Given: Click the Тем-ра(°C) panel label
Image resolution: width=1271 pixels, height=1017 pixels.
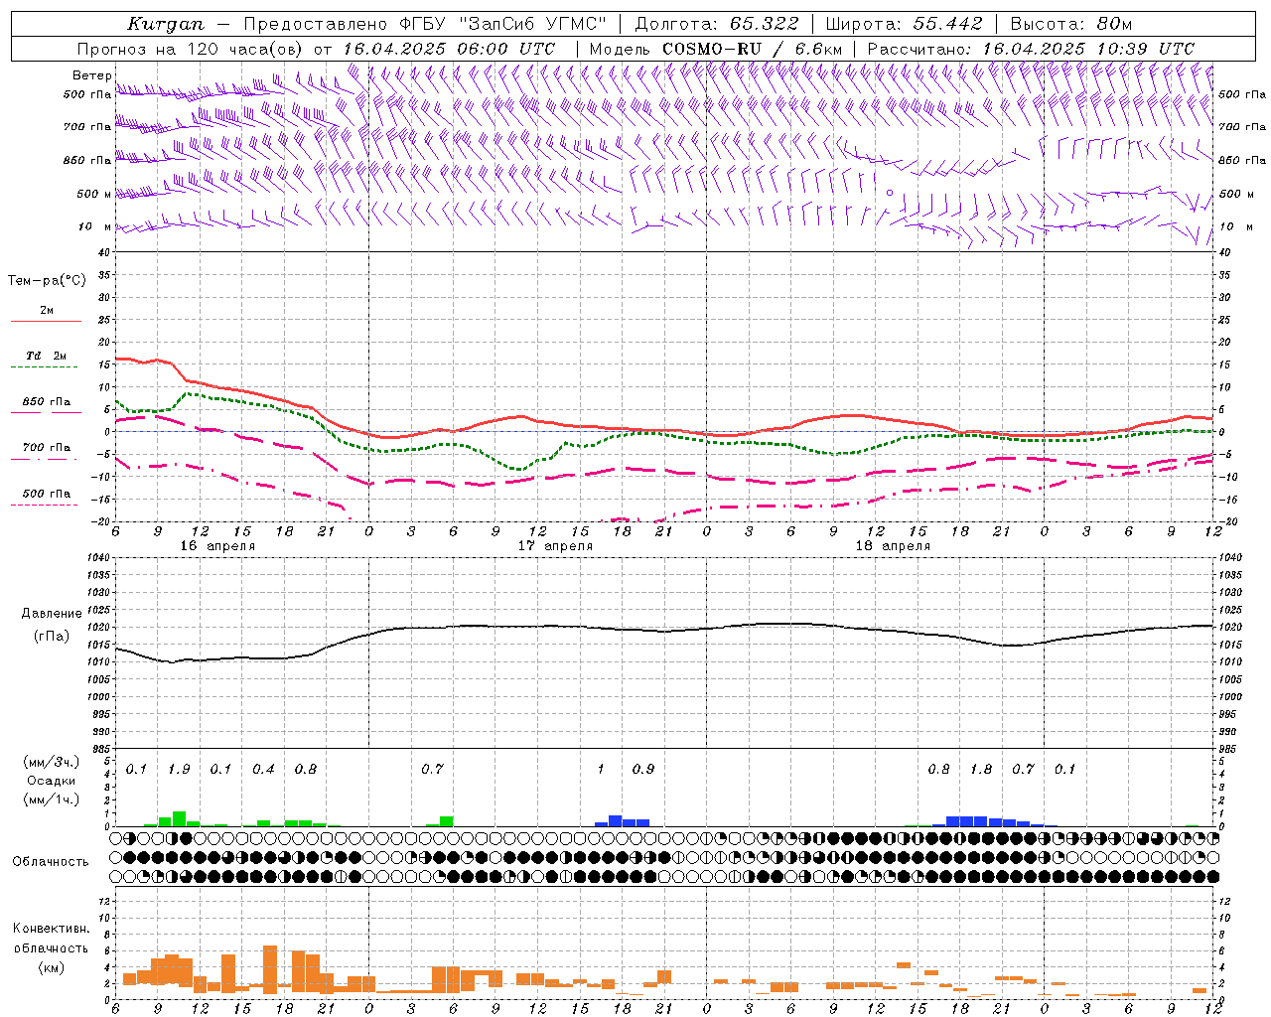Looking at the screenshot, I should (x=47, y=281).
